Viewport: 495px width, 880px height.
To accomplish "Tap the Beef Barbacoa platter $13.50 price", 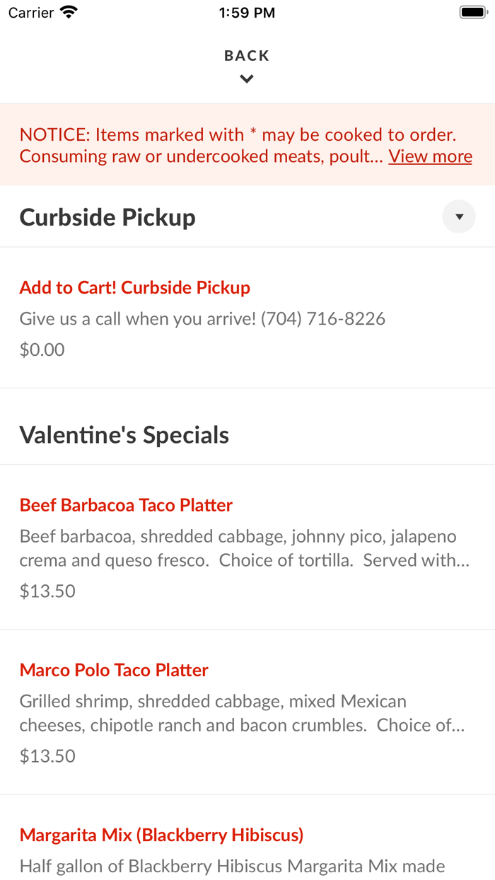I will (47, 591).
